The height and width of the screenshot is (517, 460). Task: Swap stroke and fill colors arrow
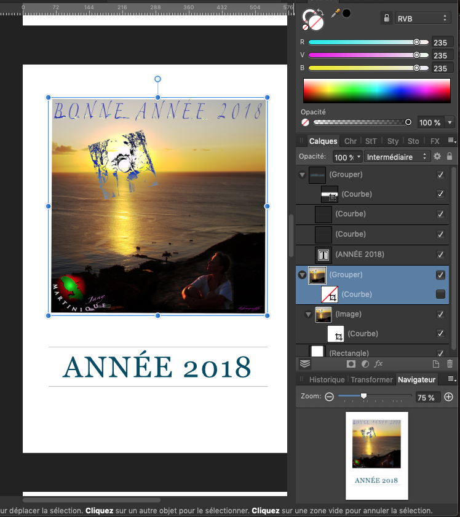320,13
